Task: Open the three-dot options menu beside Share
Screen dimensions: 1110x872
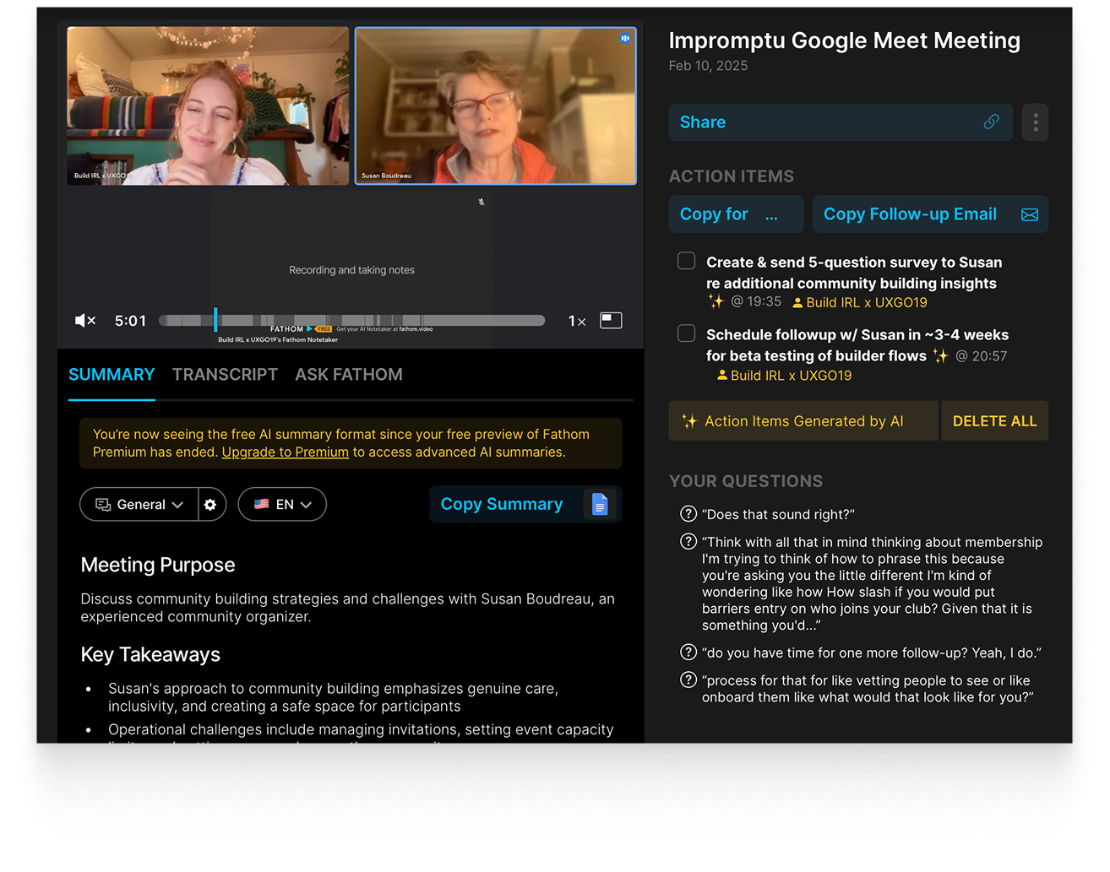Action: click(x=1035, y=122)
